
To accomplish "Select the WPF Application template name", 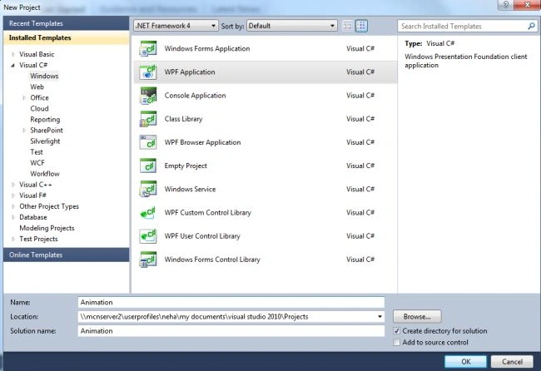I will [190, 72].
